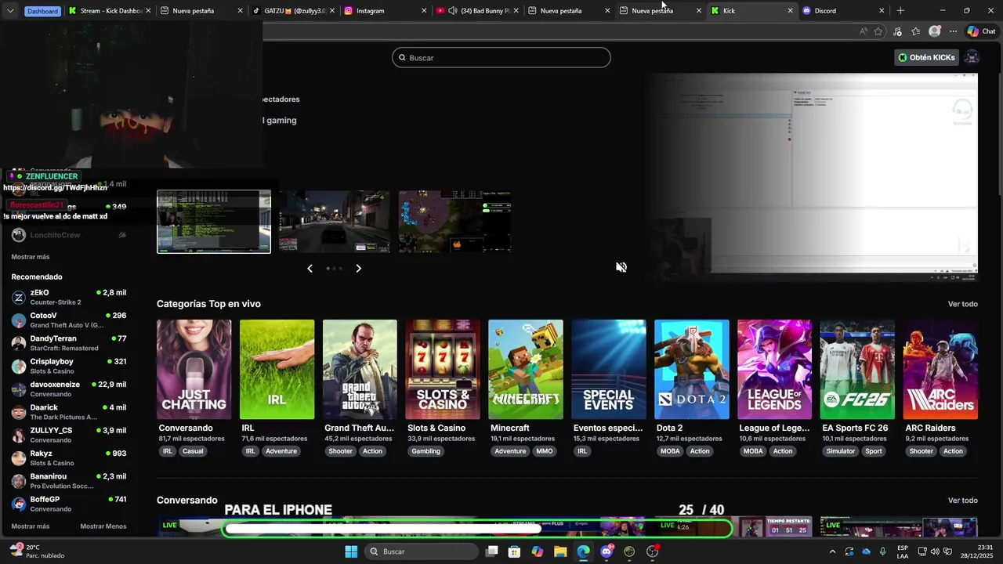Open the Edge extensions icon
Screen dimensions: 1003x564
coord(897,31)
